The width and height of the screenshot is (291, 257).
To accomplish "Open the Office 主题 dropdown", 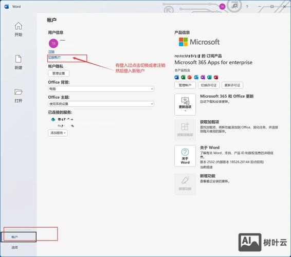I will (x=101, y=104).
